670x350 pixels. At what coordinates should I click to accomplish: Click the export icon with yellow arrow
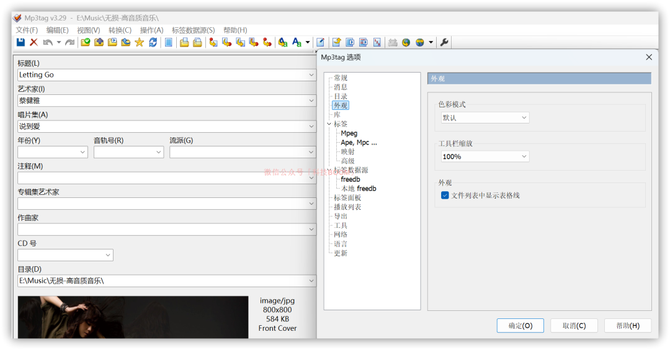(336, 42)
